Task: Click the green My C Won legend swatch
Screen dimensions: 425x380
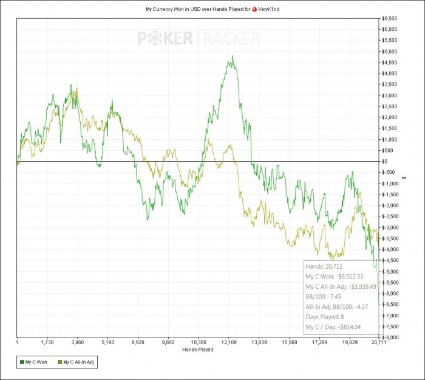Action: [22, 362]
